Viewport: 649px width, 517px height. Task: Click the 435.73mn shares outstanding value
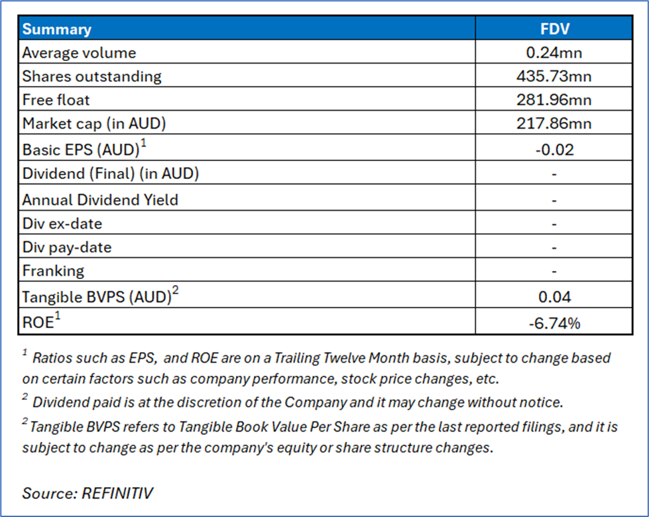click(x=554, y=76)
